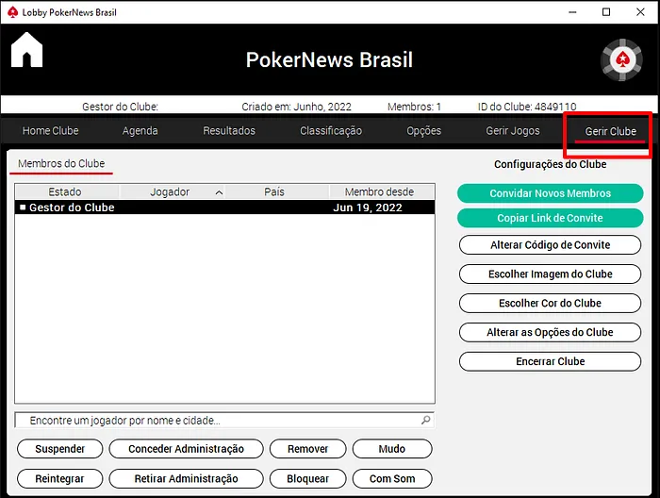Screen dimensions: 660x498
Task: Close the Lobby PokerNews Brasil window
Action: click(640, 12)
